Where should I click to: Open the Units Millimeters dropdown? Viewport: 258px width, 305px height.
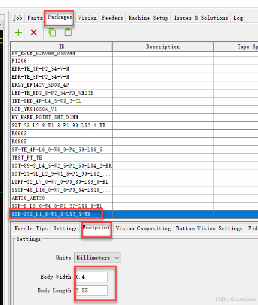tap(97, 258)
